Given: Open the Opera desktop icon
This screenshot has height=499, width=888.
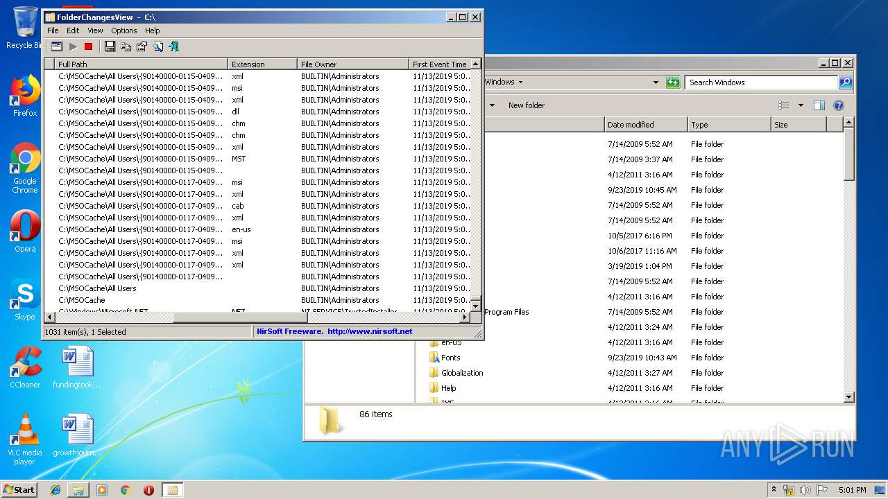Looking at the screenshot, I should coord(25,231).
